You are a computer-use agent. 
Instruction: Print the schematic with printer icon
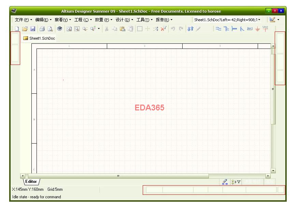[42, 29]
